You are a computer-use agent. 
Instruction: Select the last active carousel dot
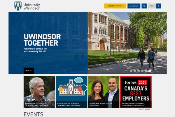tap(150, 70)
